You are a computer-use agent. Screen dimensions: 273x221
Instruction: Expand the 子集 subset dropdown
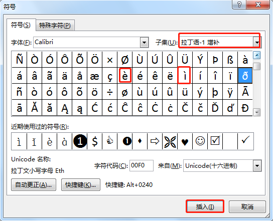coord(257,42)
